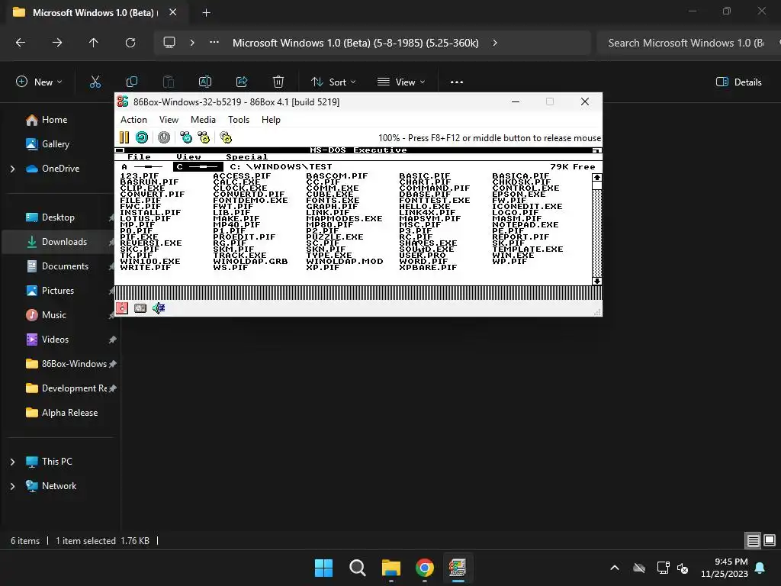Open the New dropdown in Explorer
This screenshot has width=781, height=586.
(x=40, y=82)
